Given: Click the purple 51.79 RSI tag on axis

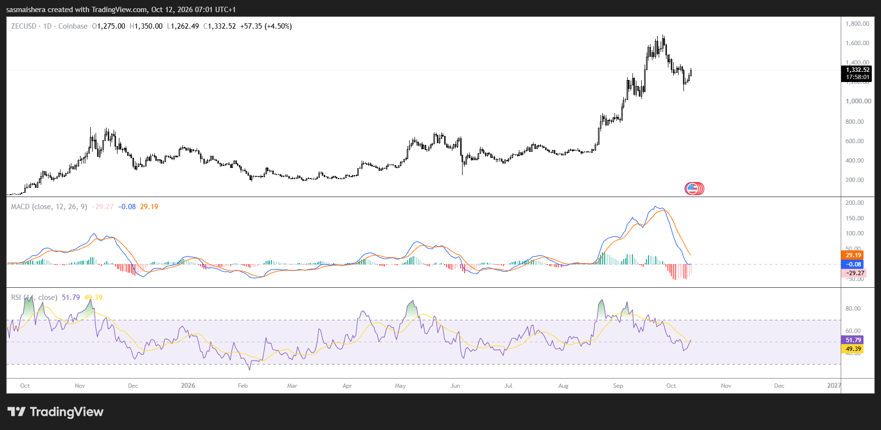Looking at the screenshot, I should tap(853, 340).
